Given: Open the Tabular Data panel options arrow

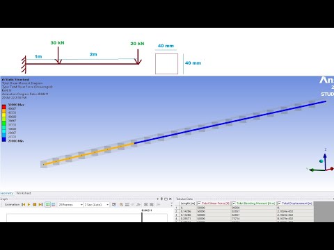Looking at the screenshot, I should click(333, 199).
